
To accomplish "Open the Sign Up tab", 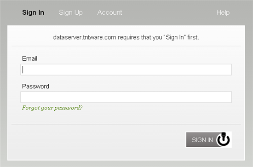I will coord(71,12).
